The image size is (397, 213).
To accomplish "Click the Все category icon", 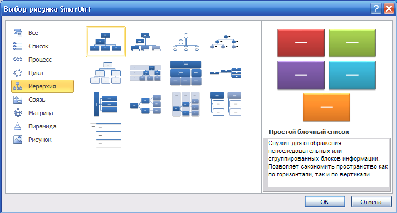I will (x=18, y=33).
